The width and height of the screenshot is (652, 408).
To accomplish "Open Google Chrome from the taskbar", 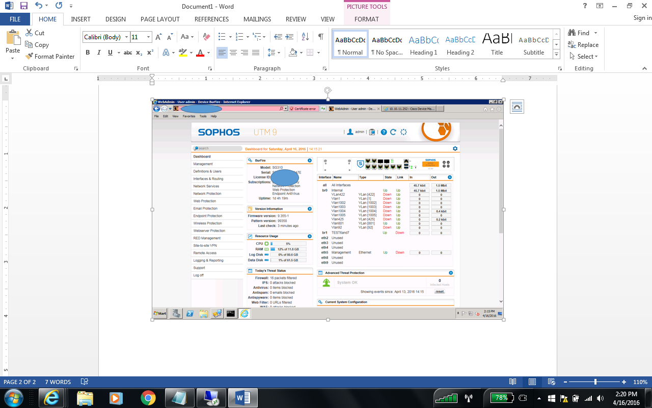I will 148,398.
